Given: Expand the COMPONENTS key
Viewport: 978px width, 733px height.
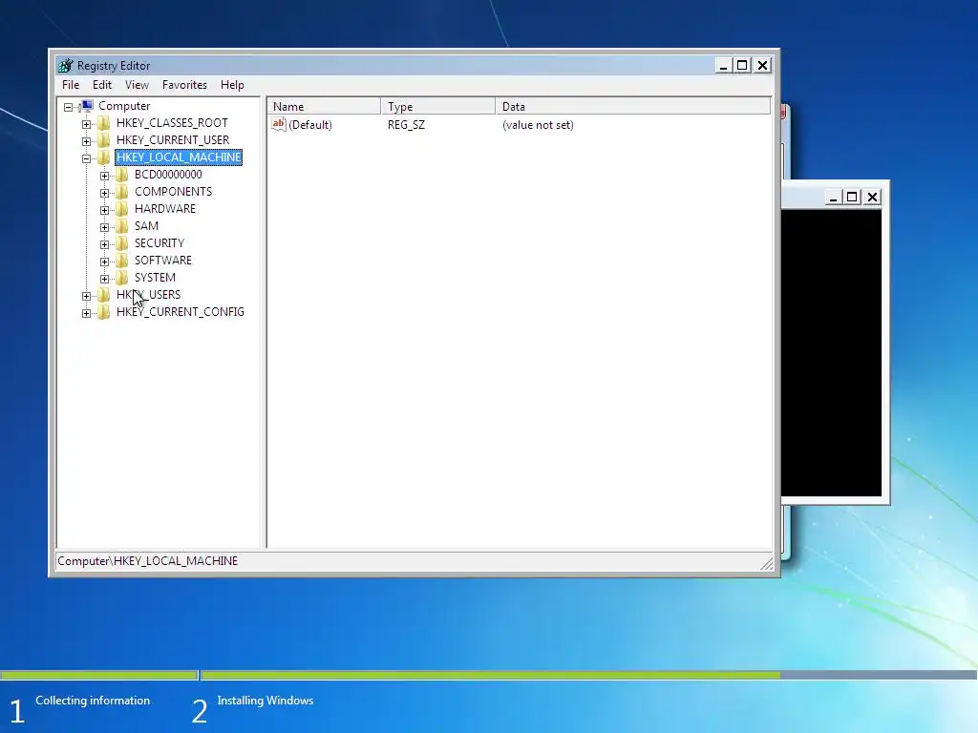Looking at the screenshot, I should point(105,193).
